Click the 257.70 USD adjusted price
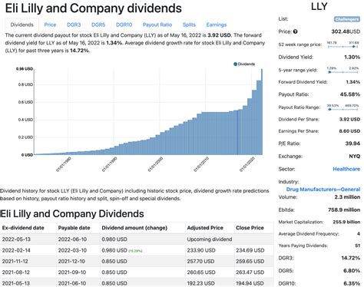Screen dimensions: 364x287 pos(200,261)
